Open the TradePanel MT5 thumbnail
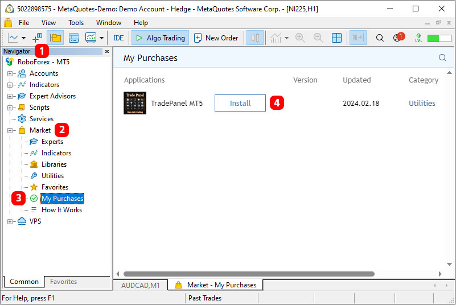 135,103
